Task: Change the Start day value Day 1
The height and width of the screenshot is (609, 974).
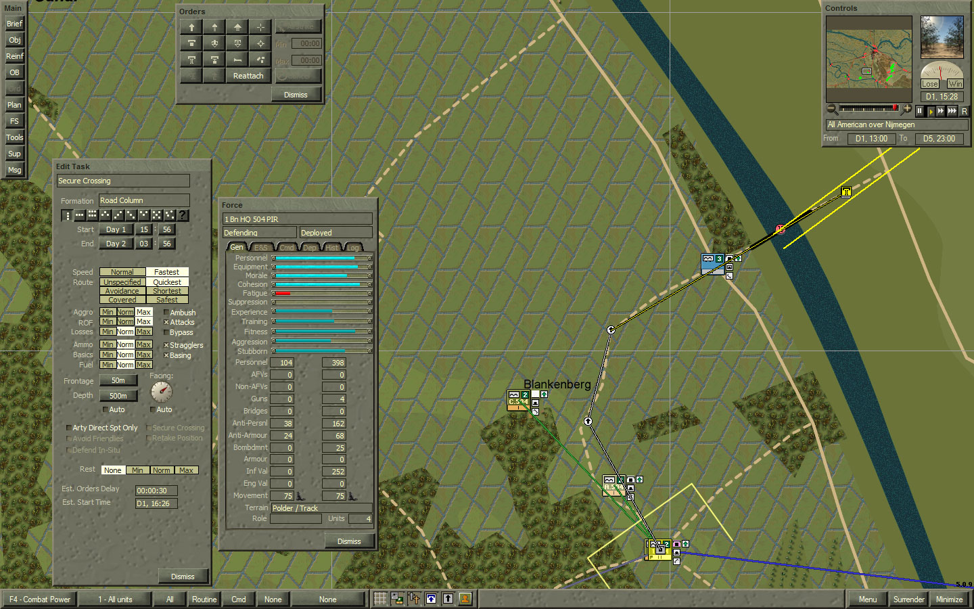Action: [116, 229]
